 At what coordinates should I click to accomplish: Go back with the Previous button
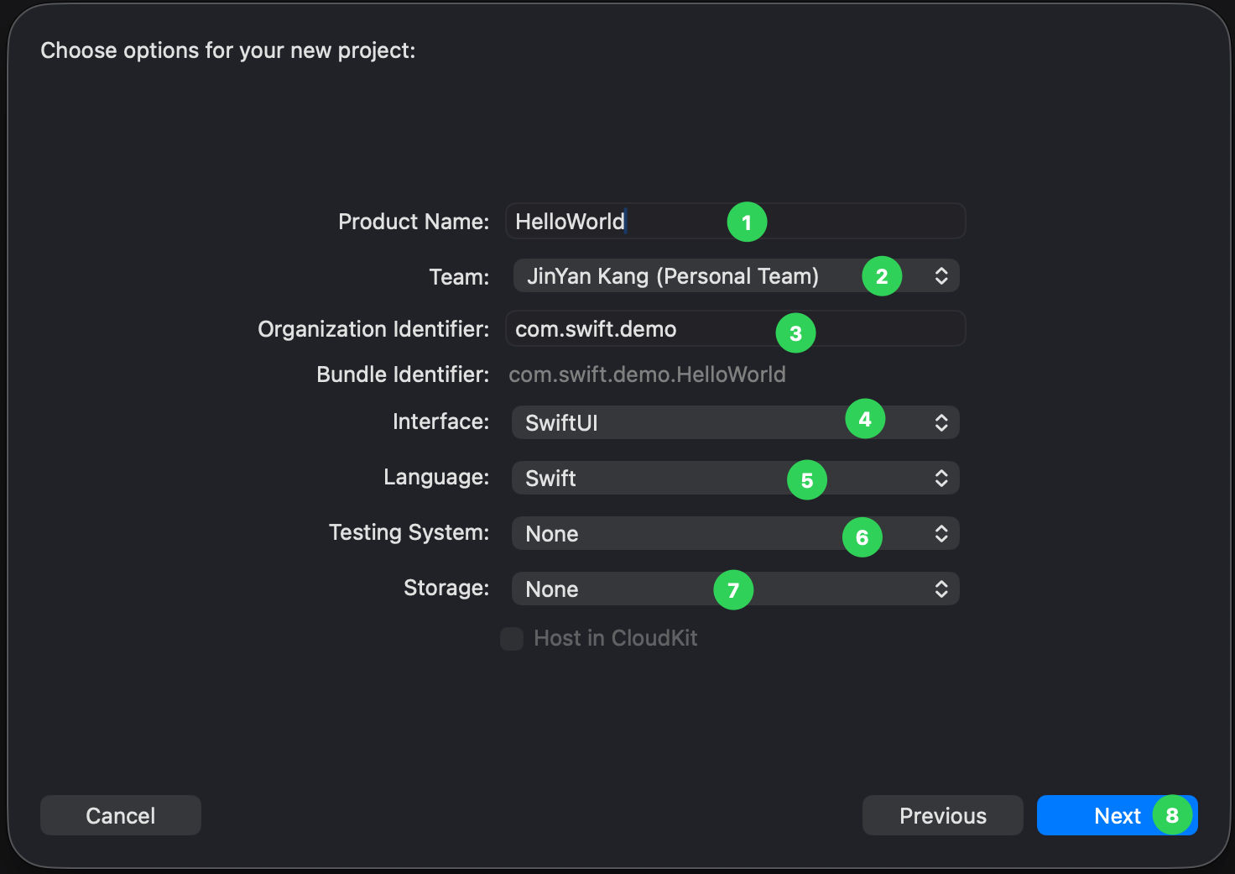943,815
